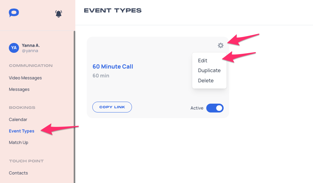Toggle the Active switch off

[x=215, y=108]
